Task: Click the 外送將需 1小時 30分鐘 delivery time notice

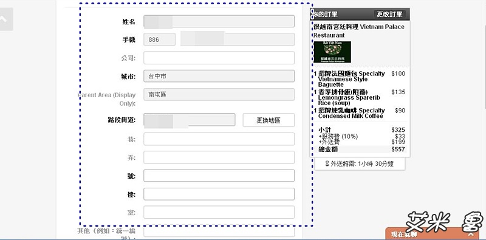Action: tap(360, 163)
